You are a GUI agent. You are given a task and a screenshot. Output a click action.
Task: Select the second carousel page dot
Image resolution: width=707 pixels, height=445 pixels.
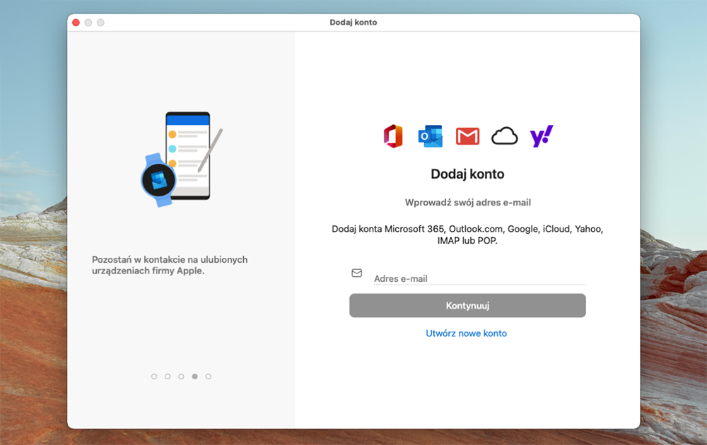[168, 376]
